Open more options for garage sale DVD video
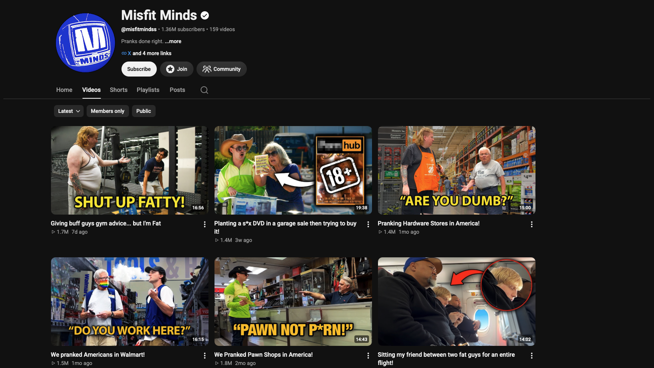The image size is (654, 368). coord(368,224)
